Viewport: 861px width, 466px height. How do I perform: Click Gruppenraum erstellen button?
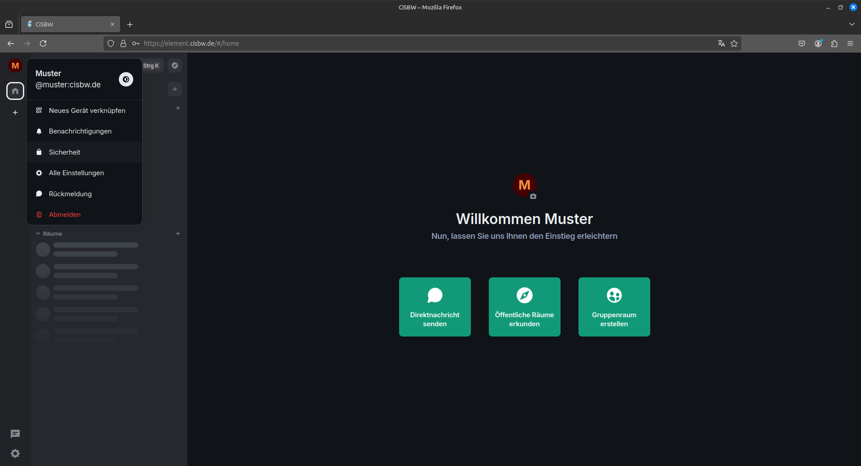click(x=614, y=307)
